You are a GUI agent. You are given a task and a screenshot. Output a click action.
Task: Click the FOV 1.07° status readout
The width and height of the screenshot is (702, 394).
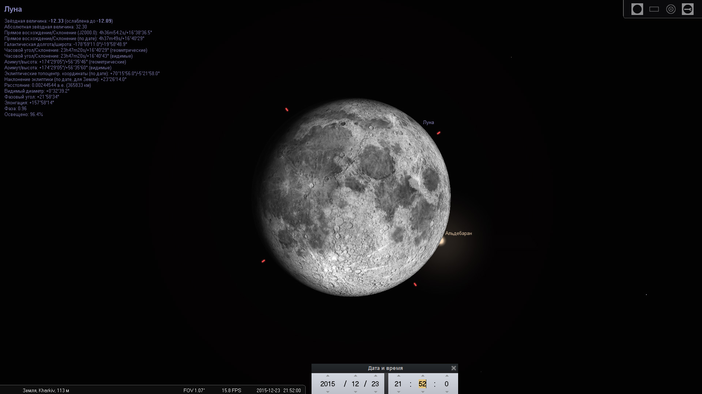194,390
